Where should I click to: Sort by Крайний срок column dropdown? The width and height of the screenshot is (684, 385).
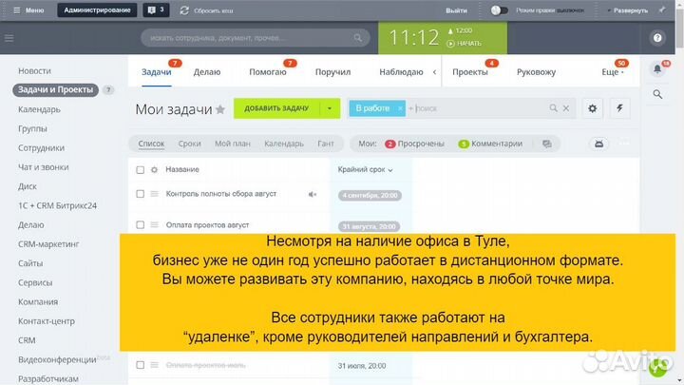(365, 169)
